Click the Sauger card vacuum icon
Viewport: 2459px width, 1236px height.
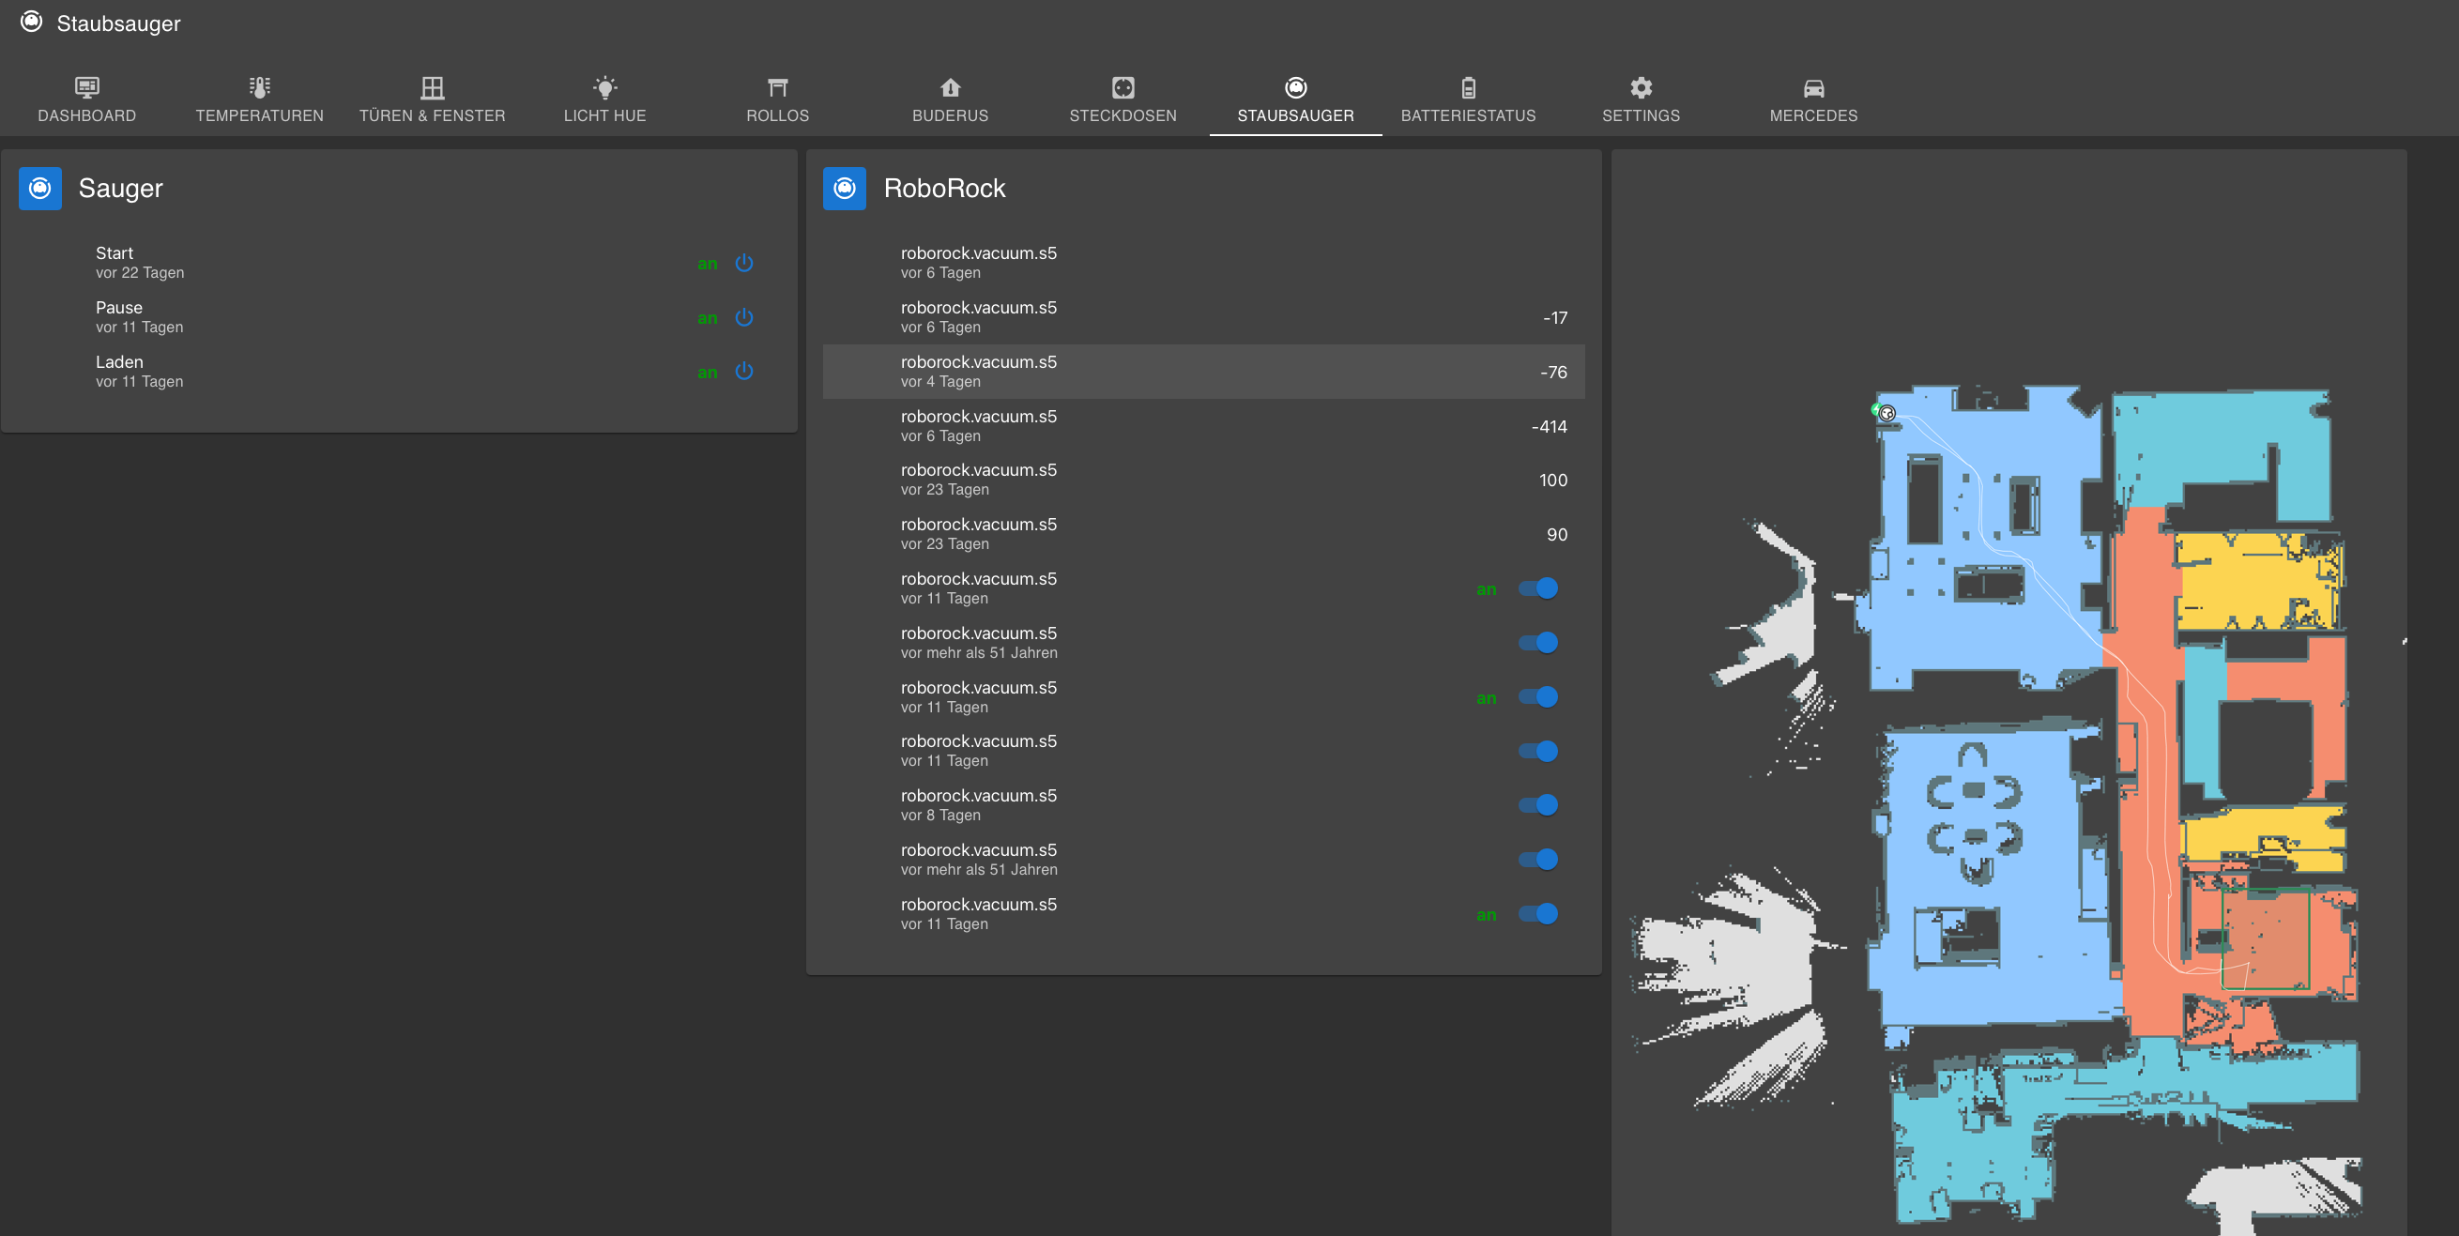tap(40, 188)
